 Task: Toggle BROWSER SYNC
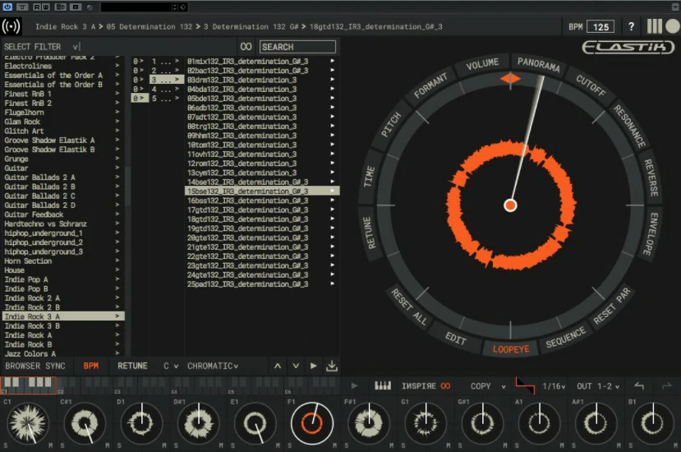35,366
